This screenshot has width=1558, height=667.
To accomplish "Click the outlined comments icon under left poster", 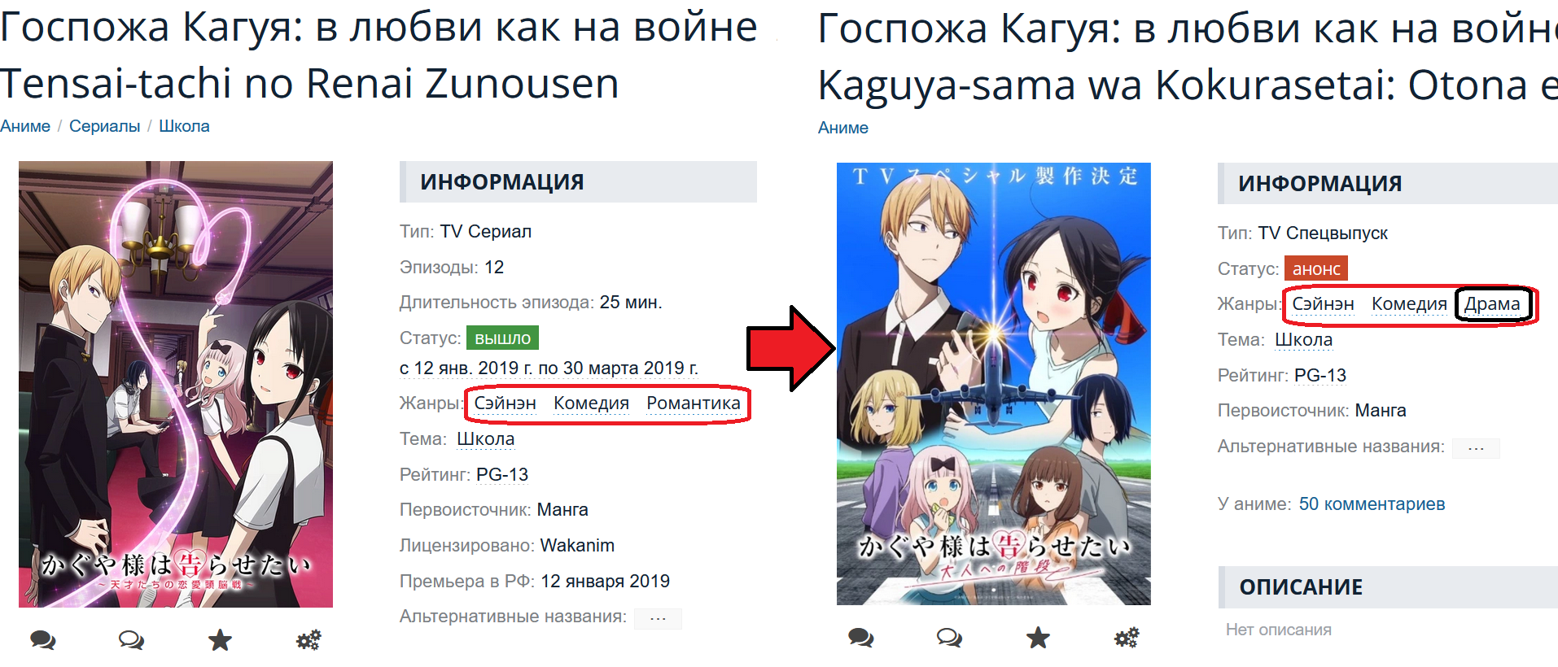I will 131,640.
